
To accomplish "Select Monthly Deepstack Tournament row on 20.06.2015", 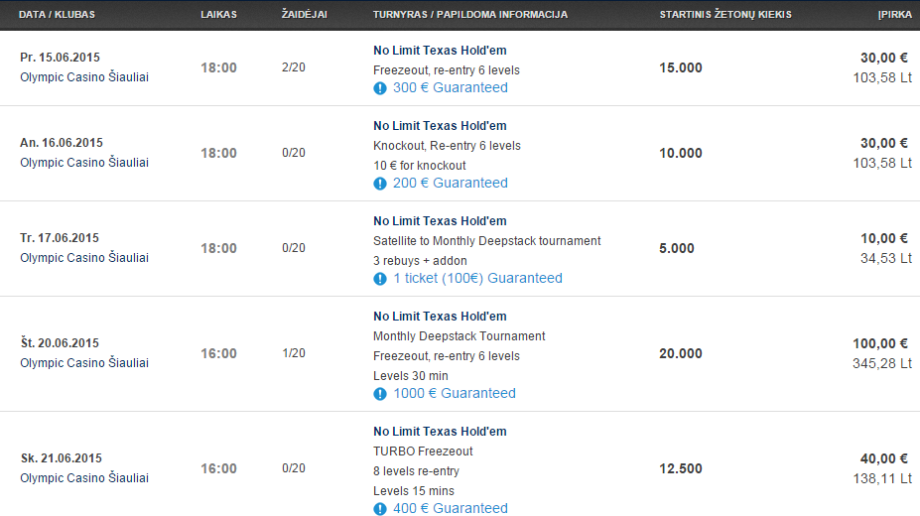I will [x=460, y=353].
